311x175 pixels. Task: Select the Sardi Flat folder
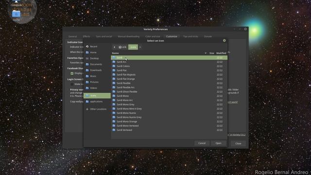pyautogui.click(x=169, y=70)
